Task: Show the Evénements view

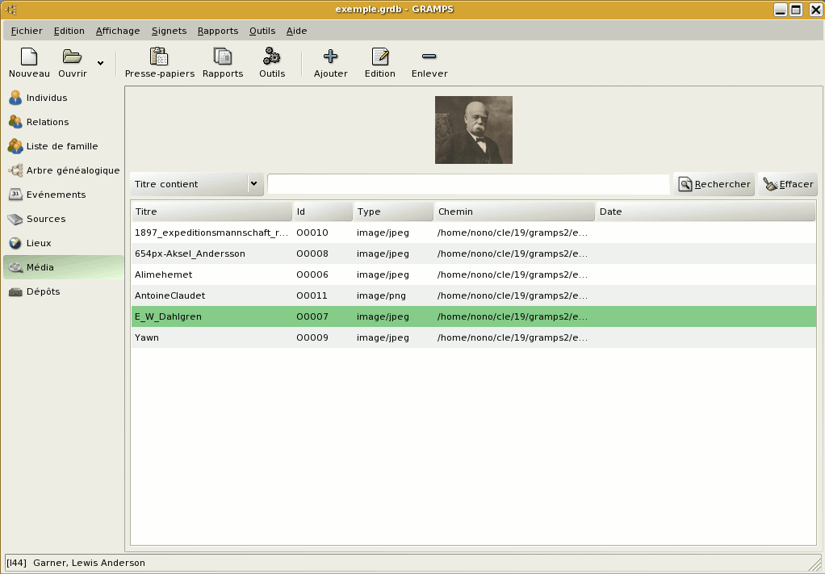Action: click(64, 195)
